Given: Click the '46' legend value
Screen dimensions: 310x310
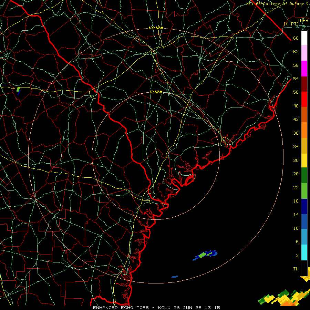Looking at the screenshot, I should [x=296, y=106].
